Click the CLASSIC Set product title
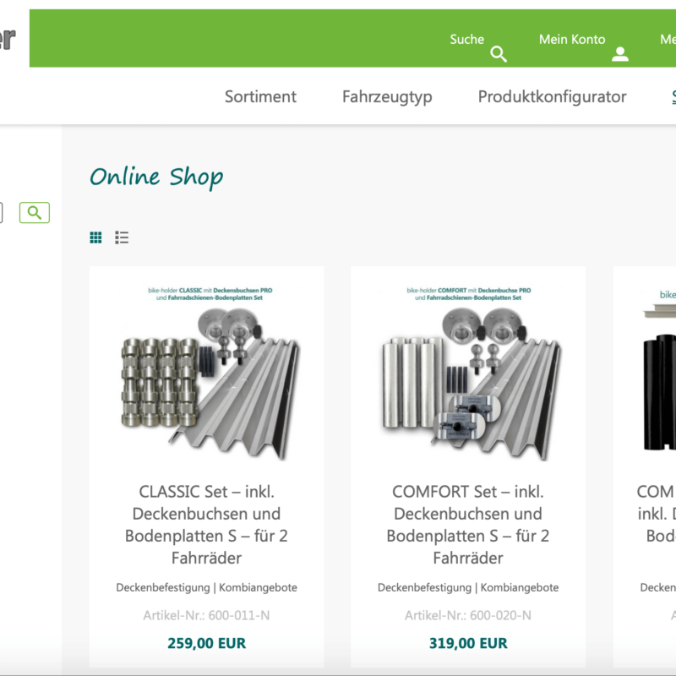Viewport: 676px width, 676px height. coord(206,524)
